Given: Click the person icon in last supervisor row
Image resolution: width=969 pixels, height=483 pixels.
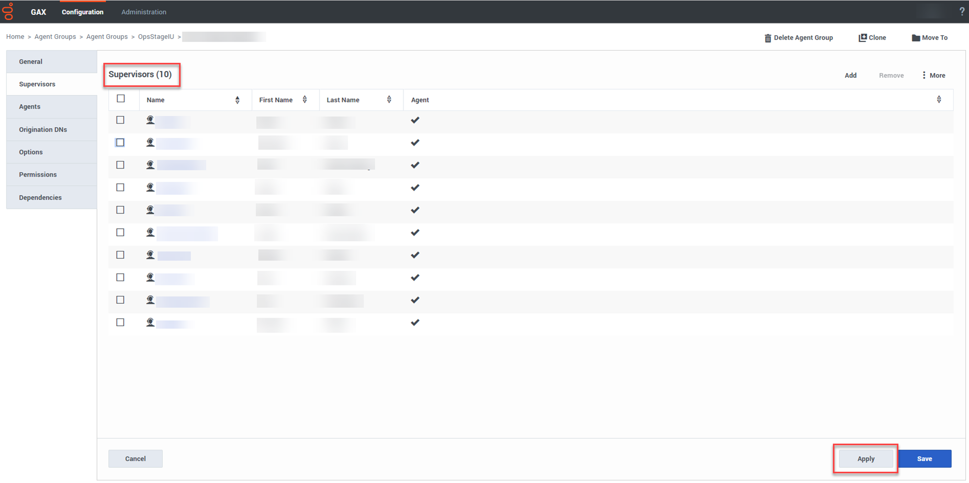Looking at the screenshot, I should tap(150, 322).
